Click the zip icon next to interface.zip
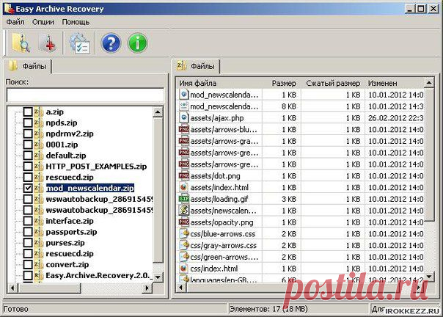 click(39, 221)
